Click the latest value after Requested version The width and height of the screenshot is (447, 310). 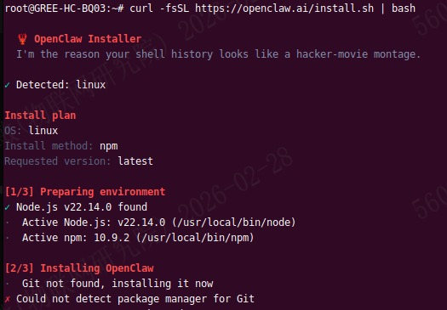click(135, 161)
